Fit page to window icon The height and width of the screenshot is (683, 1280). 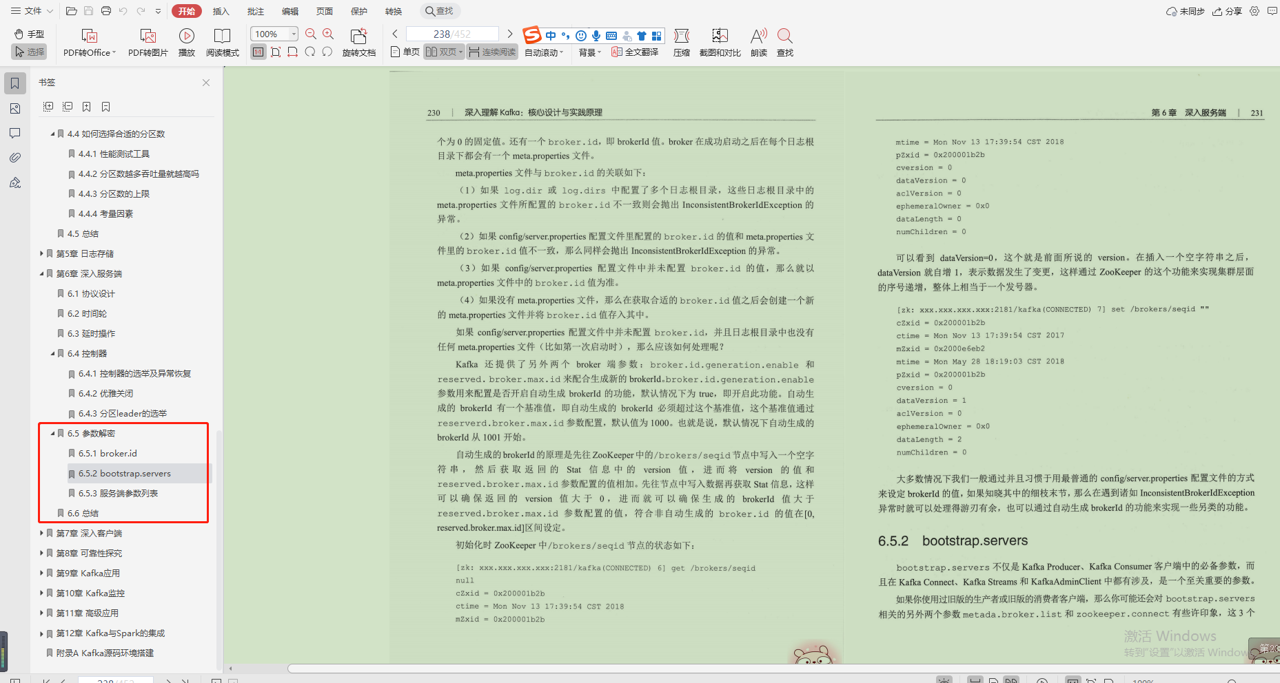(x=276, y=52)
